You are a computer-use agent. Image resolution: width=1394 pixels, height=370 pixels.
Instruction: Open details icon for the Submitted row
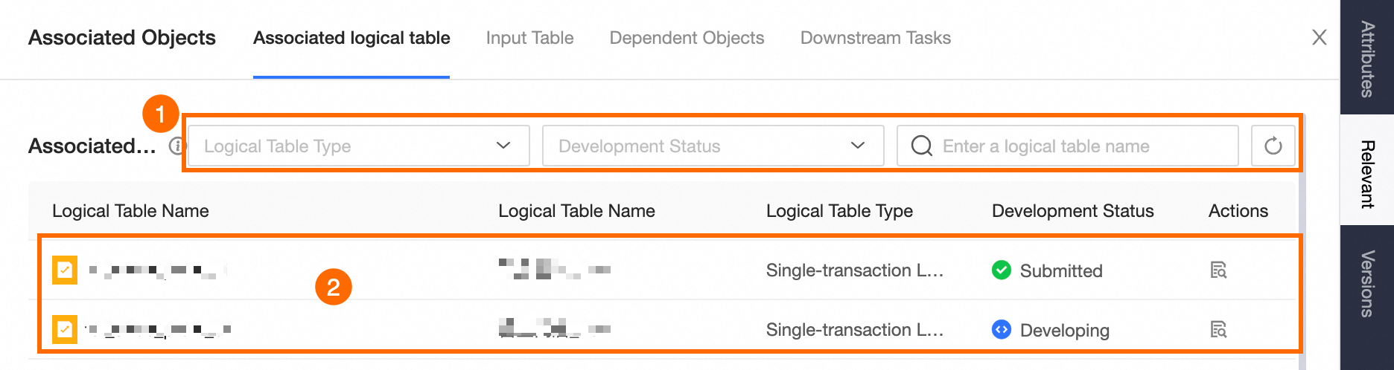click(x=1218, y=270)
